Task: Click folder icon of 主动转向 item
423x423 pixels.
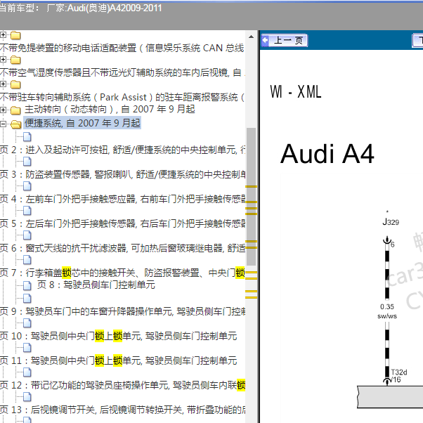Action: (x=15, y=110)
